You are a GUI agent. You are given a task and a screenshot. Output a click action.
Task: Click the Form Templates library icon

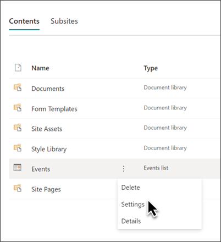[x=18, y=107]
